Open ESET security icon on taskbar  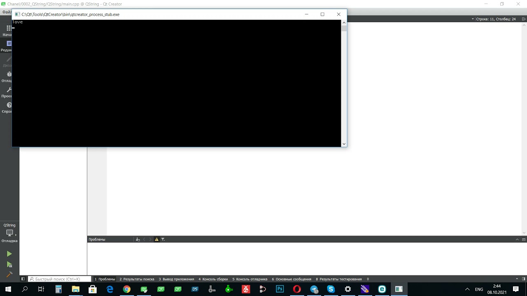coord(382,289)
